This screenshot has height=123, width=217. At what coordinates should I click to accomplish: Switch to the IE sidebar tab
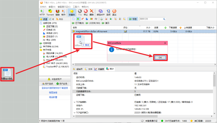[x=52, y=19]
